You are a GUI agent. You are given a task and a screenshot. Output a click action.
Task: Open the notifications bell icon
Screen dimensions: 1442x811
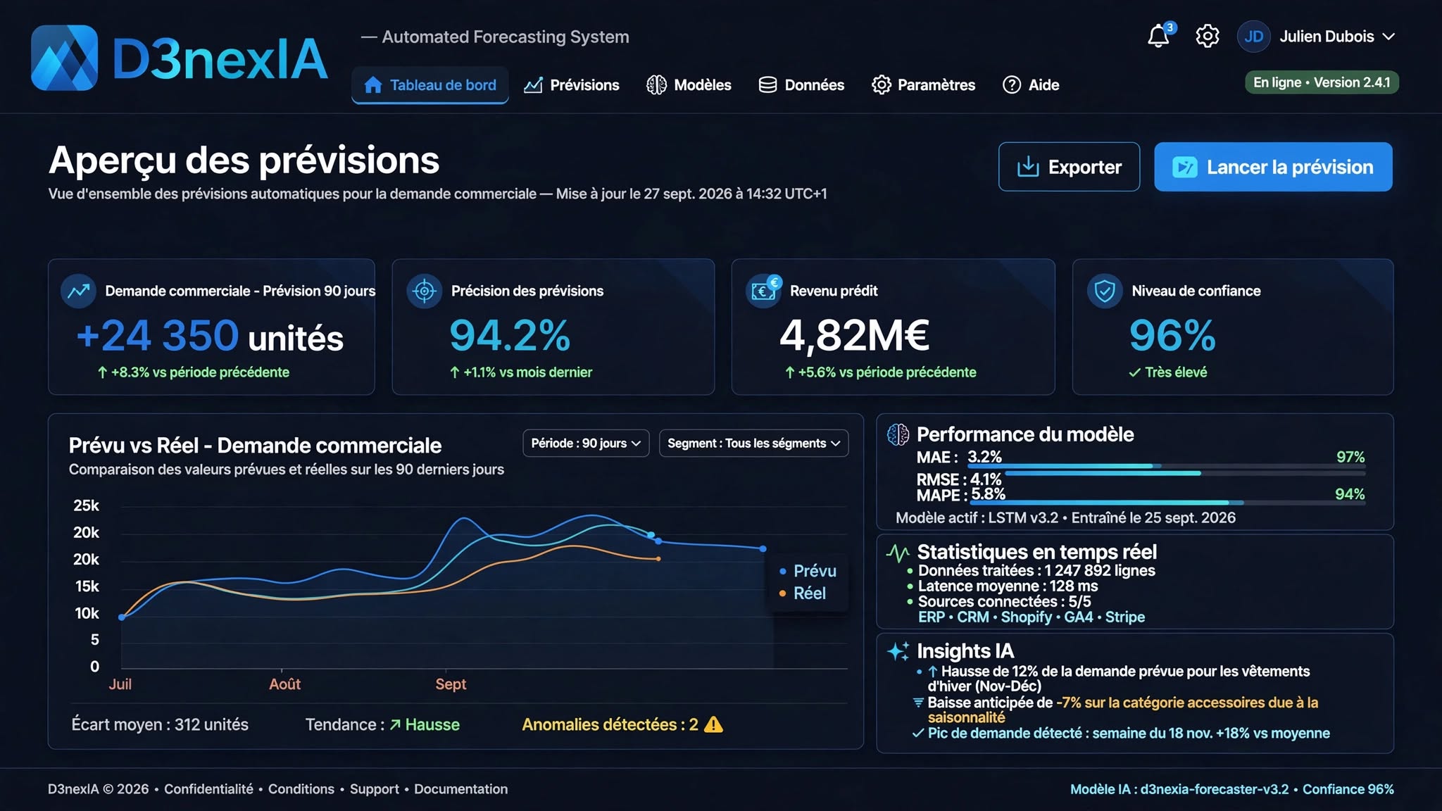coord(1158,37)
